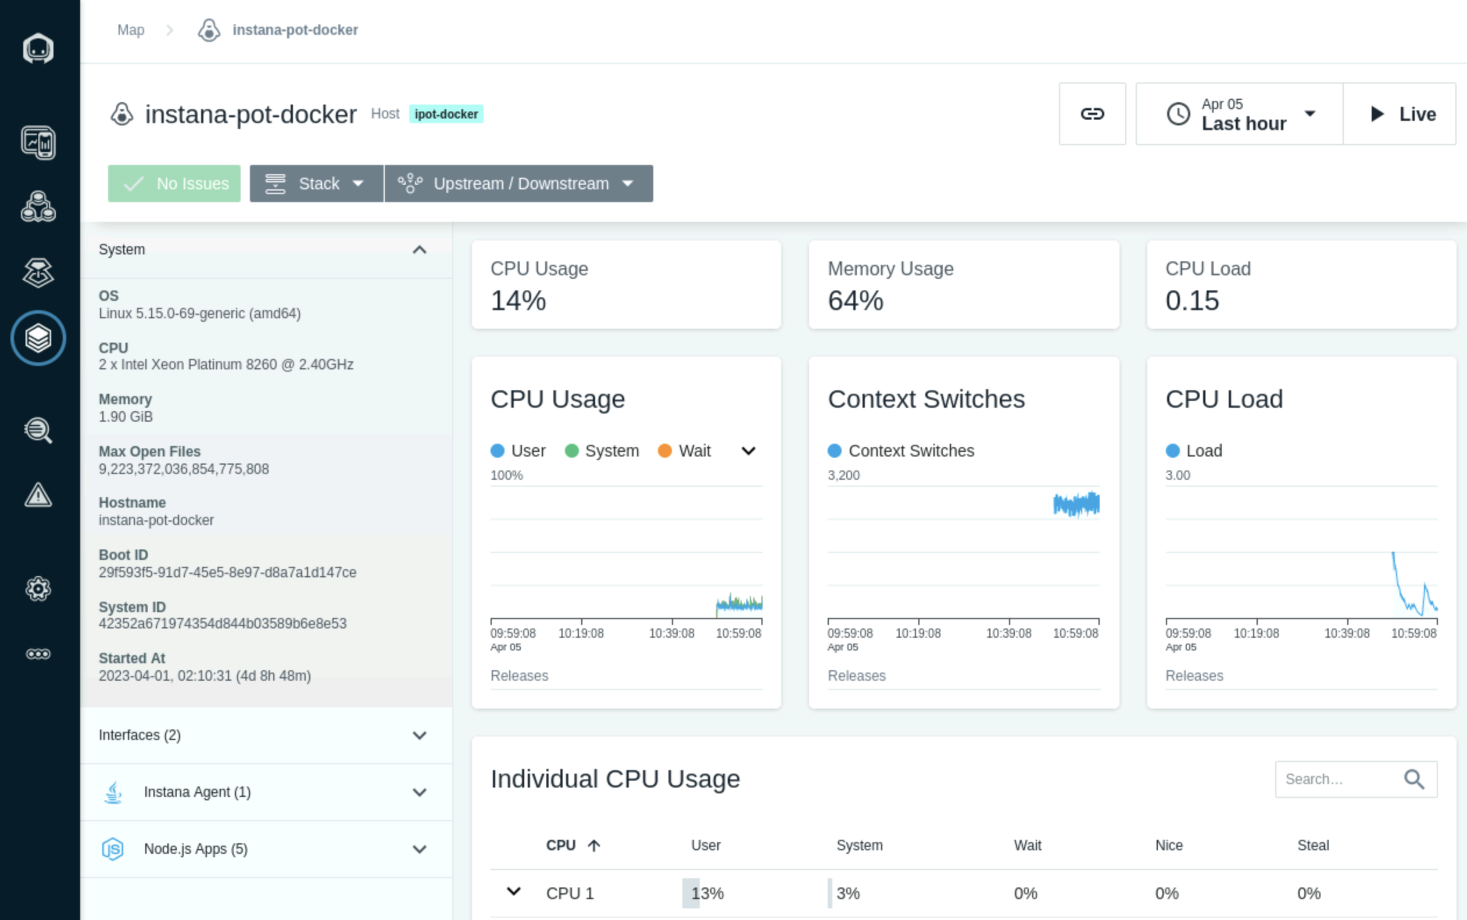
Task: Expand the Node.js Apps section
Action: pos(419,849)
